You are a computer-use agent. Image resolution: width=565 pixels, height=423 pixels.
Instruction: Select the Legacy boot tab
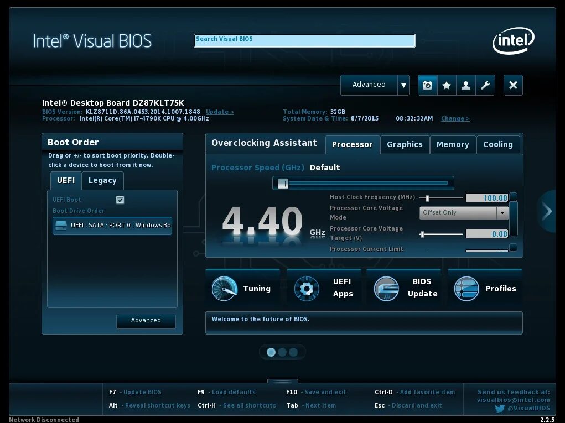[x=103, y=181]
